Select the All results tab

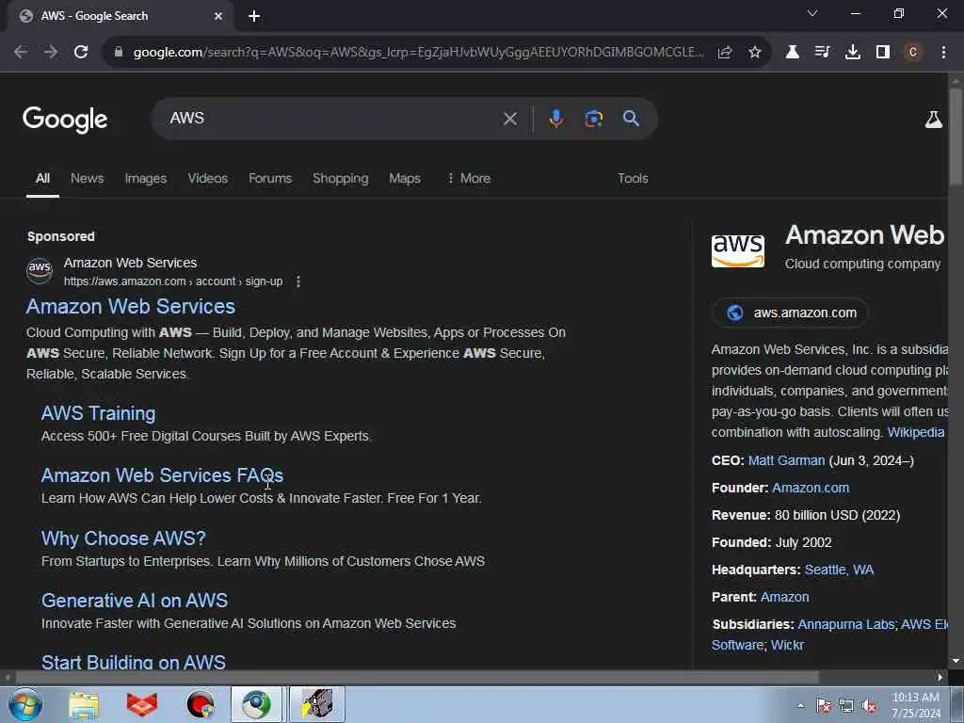[x=42, y=178]
